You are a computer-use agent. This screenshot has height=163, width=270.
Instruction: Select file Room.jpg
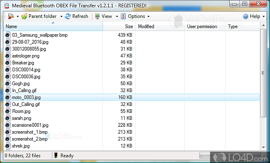point(21,111)
